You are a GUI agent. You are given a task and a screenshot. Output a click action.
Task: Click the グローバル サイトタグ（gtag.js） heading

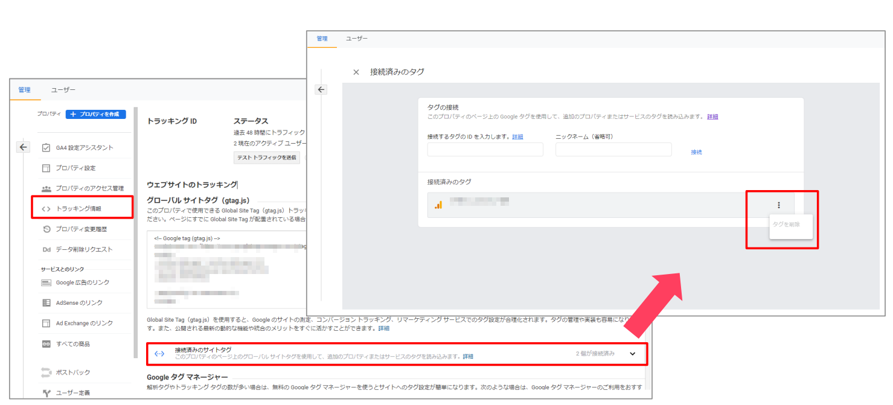coord(198,200)
